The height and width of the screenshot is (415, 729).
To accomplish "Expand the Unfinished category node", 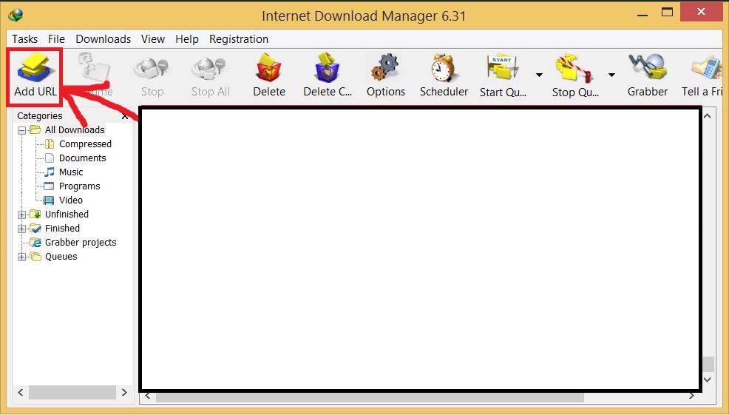I will click(21, 215).
